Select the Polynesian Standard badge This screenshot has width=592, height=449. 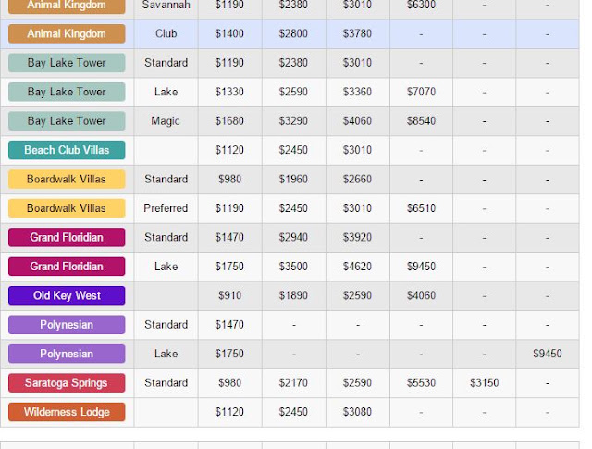[67, 325]
